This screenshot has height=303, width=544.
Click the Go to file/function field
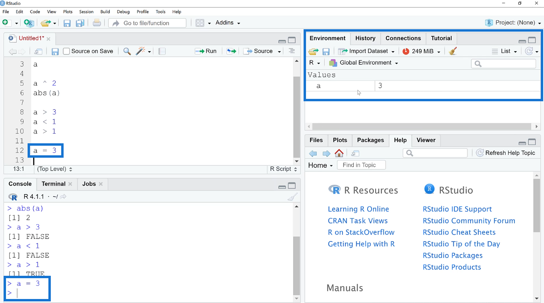click(x=147, y=23)
